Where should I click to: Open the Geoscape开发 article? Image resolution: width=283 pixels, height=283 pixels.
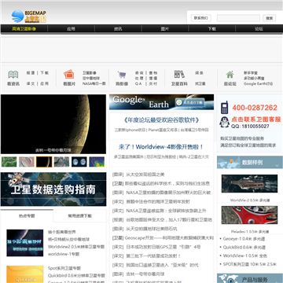click(x=169, y=238)
